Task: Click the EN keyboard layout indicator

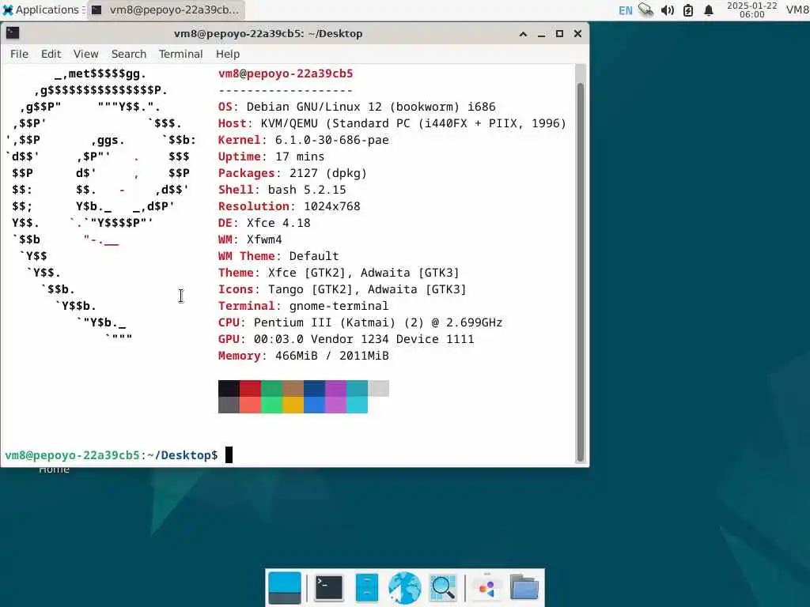Action: coord(625,10)
